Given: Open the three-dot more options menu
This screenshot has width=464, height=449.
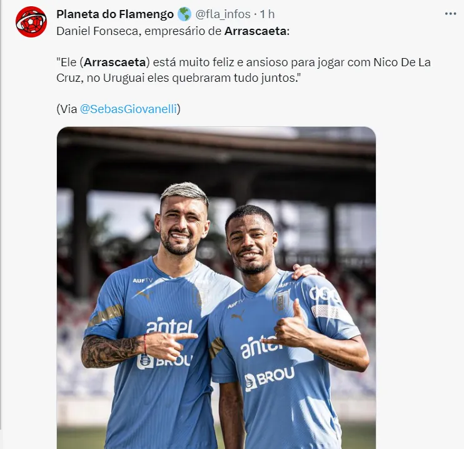Looking at the screenshot, I should 450,14.
